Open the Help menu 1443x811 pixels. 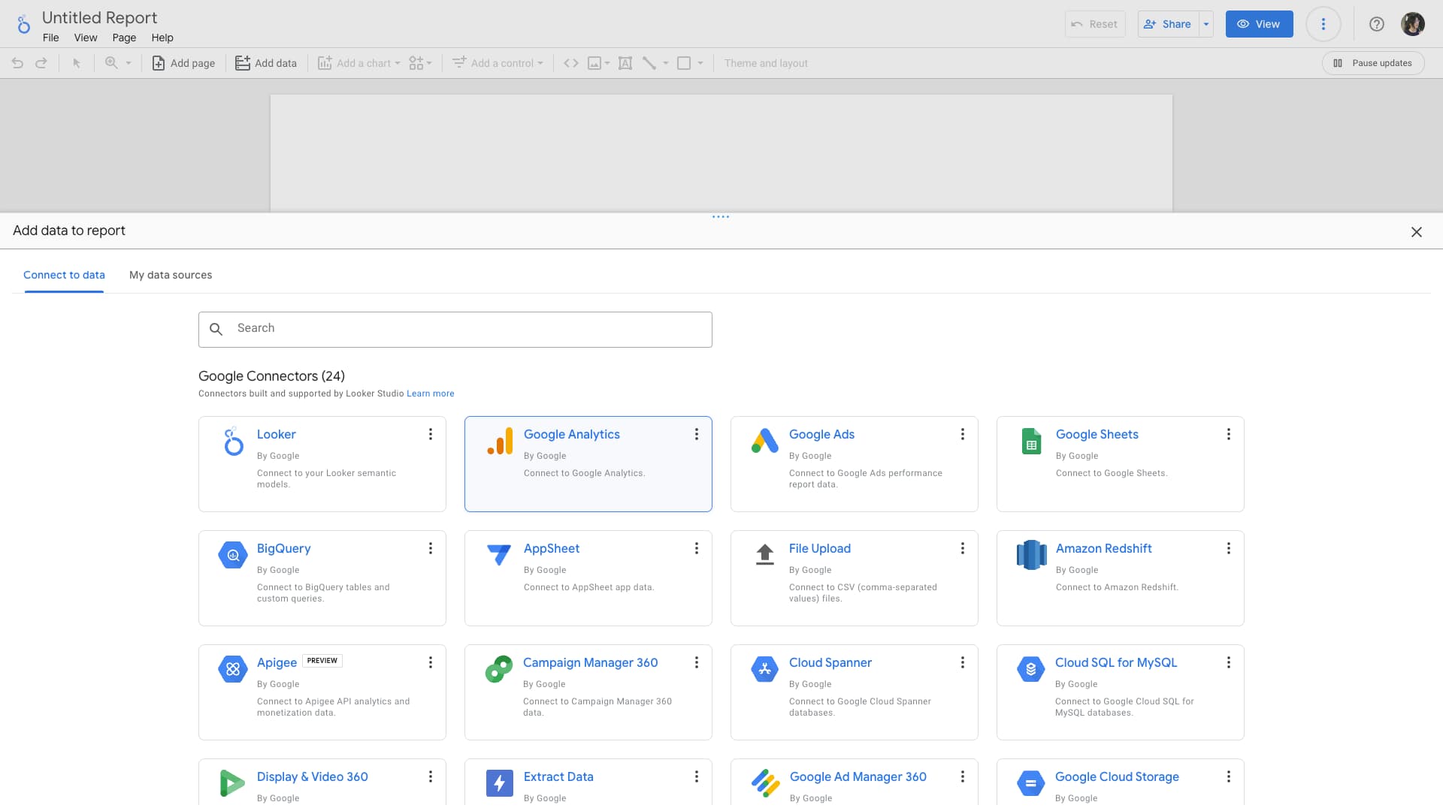tap(162, 38)
